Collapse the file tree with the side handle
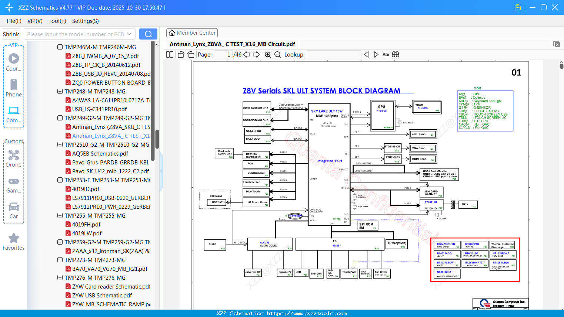 click(x=161, y=171)
